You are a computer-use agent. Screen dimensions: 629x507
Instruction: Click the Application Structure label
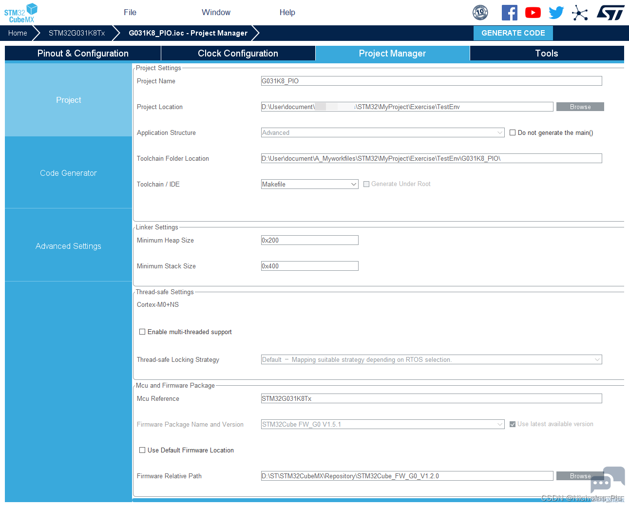point(166,132)
